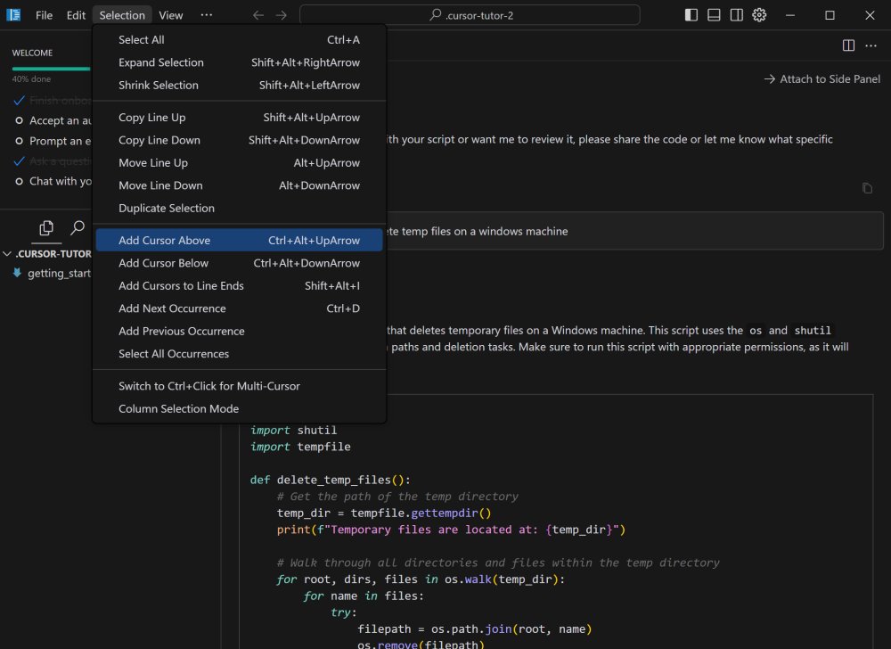
Task: Click the Cursor app logo icon
Action: point(13,15)
